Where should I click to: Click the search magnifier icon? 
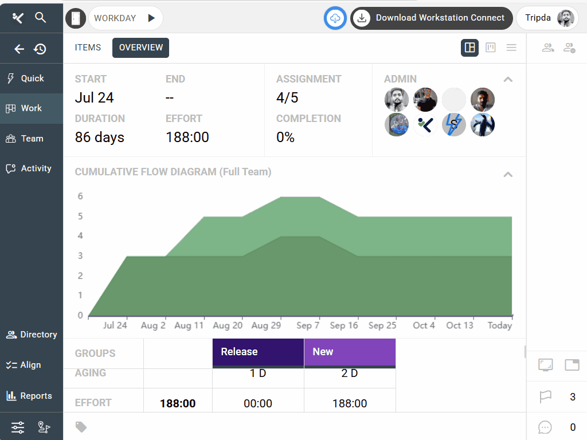pyautogui.click(x=40, y=18)
